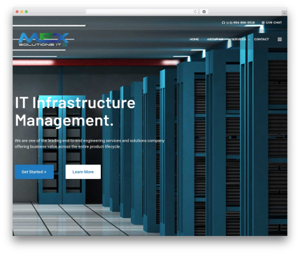Click the MEX Solutions IT logo

[44, 39]
